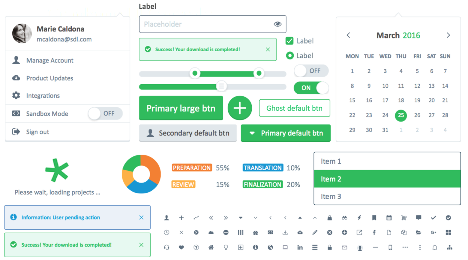This screenshot has width=468, height=260.
Task: Dismiss the Information: User pending action alert
Action: [x=141, y=217]
